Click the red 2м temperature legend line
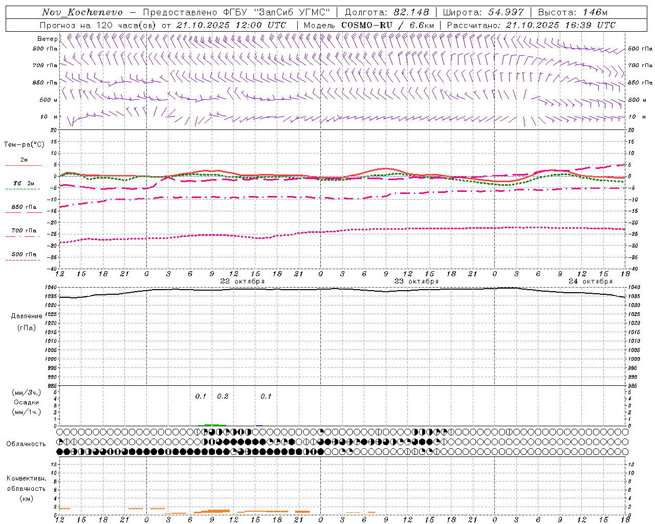655x524 pixels. click(24, 165)
